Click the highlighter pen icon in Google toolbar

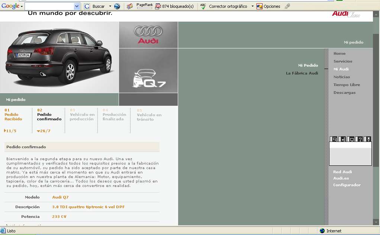click(287, 6)
